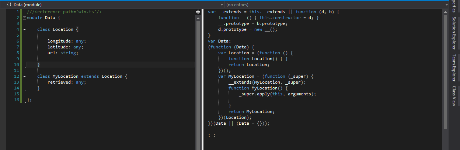
Task: Collapse the module Data block
Action: pyautogui.click(x=24, y=18)
